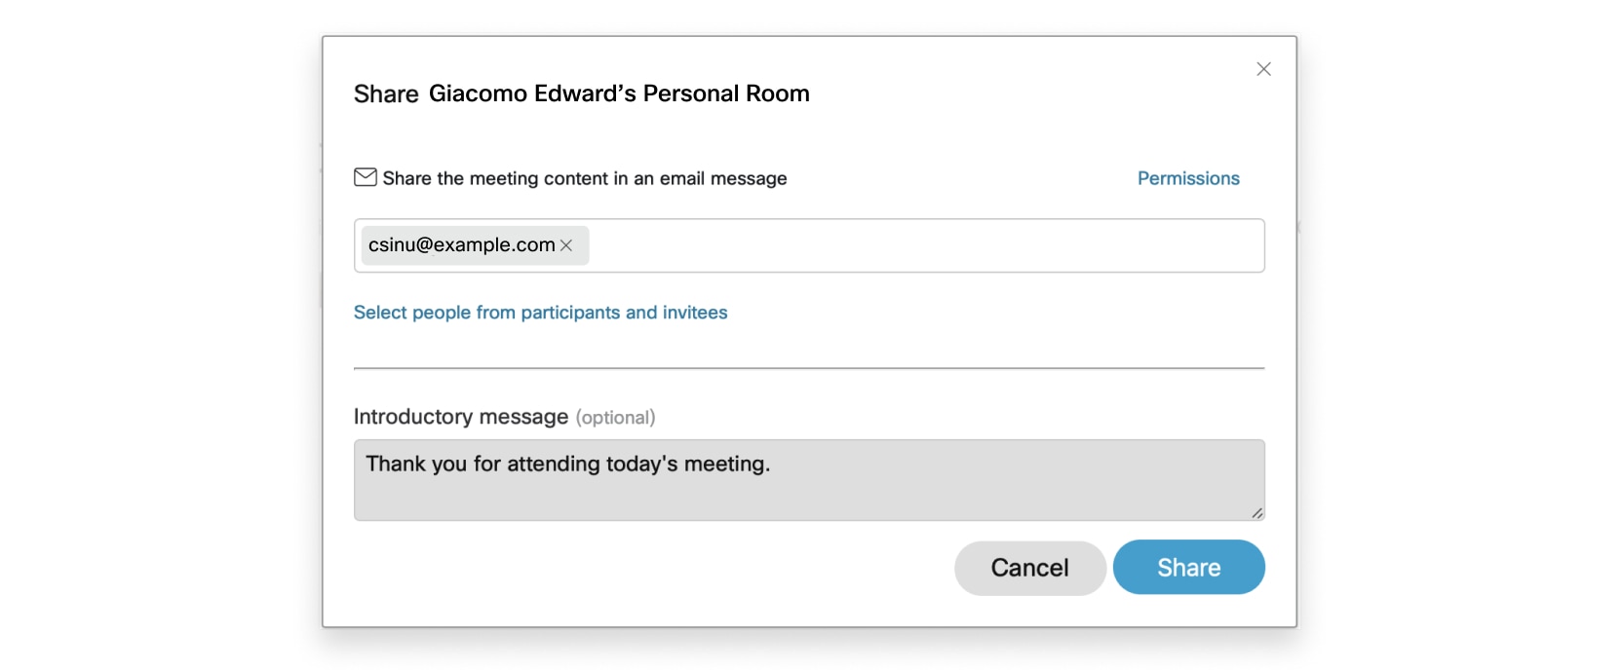Remove the csinu@example.com recipient chip

coord(566,245)
